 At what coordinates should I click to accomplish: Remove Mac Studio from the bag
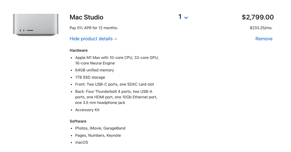264,39
